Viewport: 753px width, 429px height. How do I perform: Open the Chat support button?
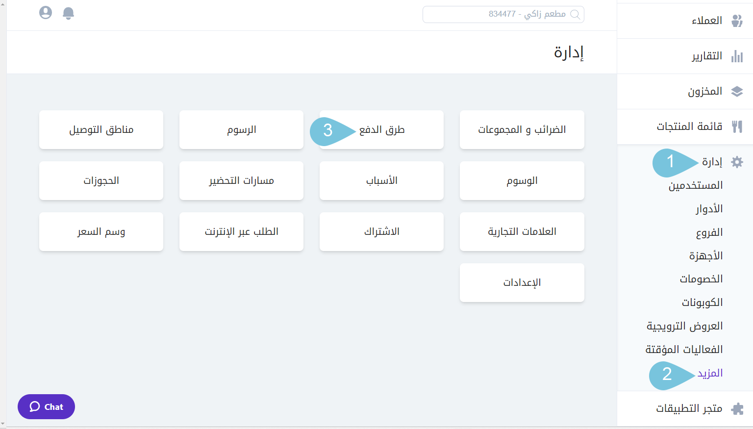pos(46,406)
